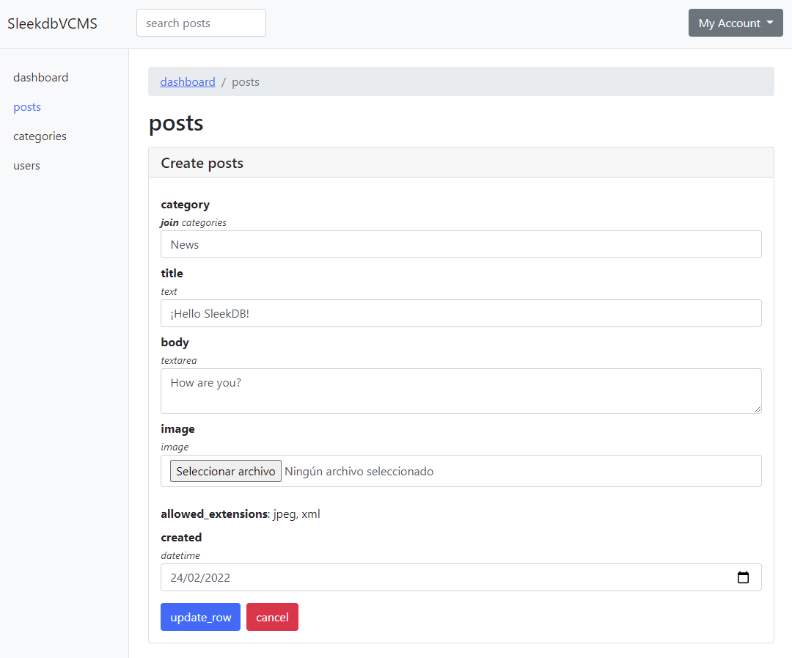Click the 'posts' breadcrumb text
Screen dimensions: 792x658
pyautogui.click(x=246, y=82)
